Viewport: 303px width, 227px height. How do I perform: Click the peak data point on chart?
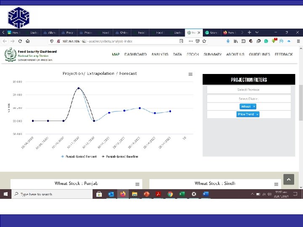(x=79, y=88)
